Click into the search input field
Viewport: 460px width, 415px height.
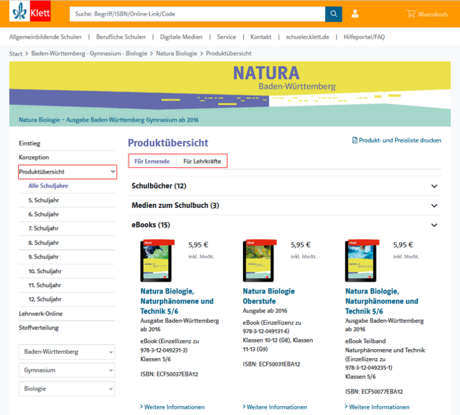click(196, 14)
